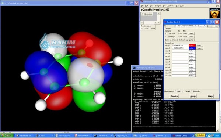Open the Trajectory menu
The width and height of the screenshot is (221, 138).
tap(171, 6)
